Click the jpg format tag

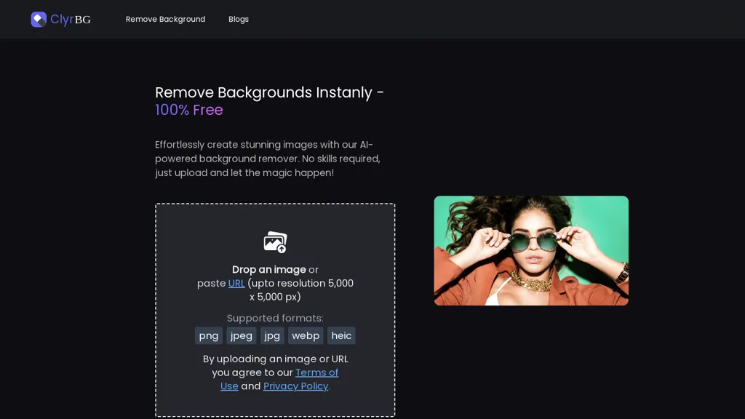[272, 335]
